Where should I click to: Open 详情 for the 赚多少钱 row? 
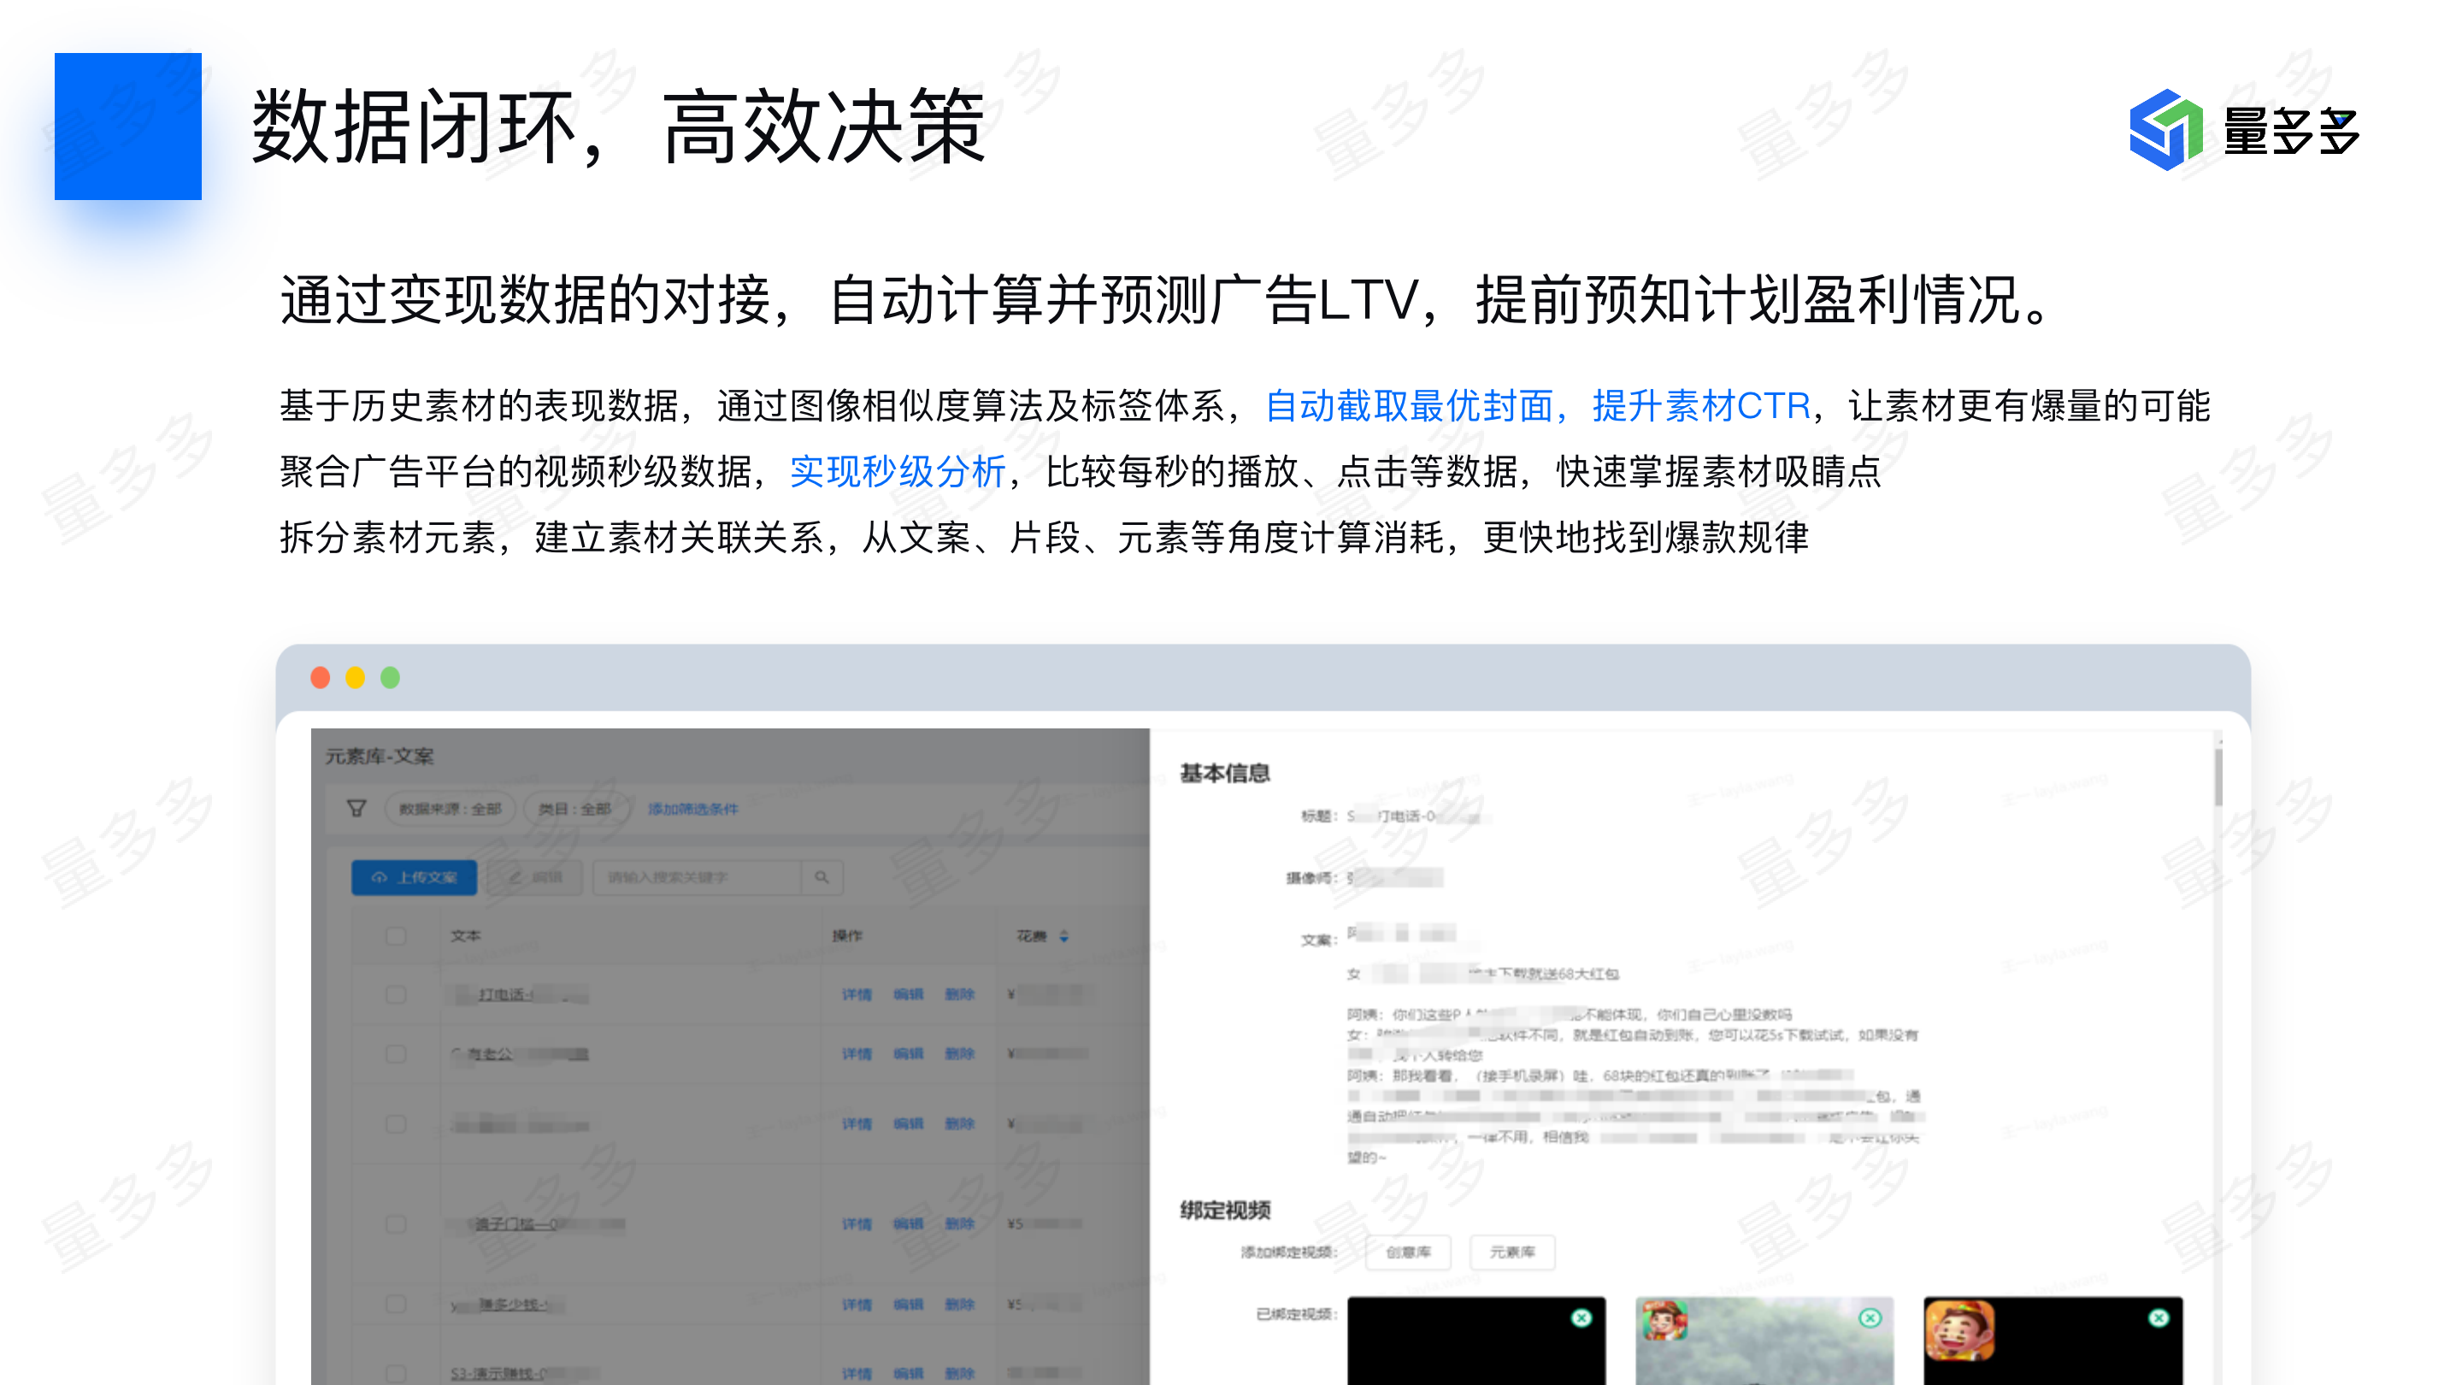[x=857, y=1304]
